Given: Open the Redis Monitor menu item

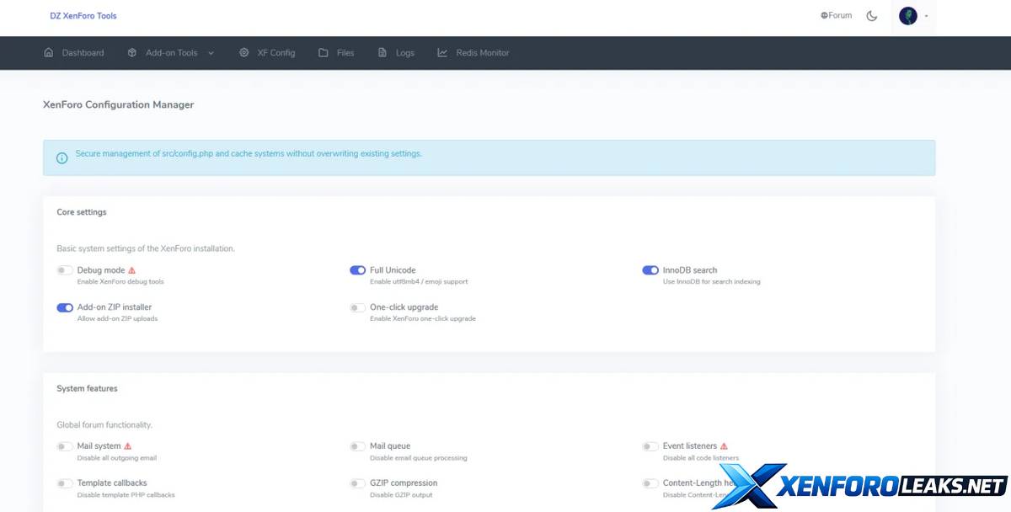Looking at the screenshot, I should [483, 53].
